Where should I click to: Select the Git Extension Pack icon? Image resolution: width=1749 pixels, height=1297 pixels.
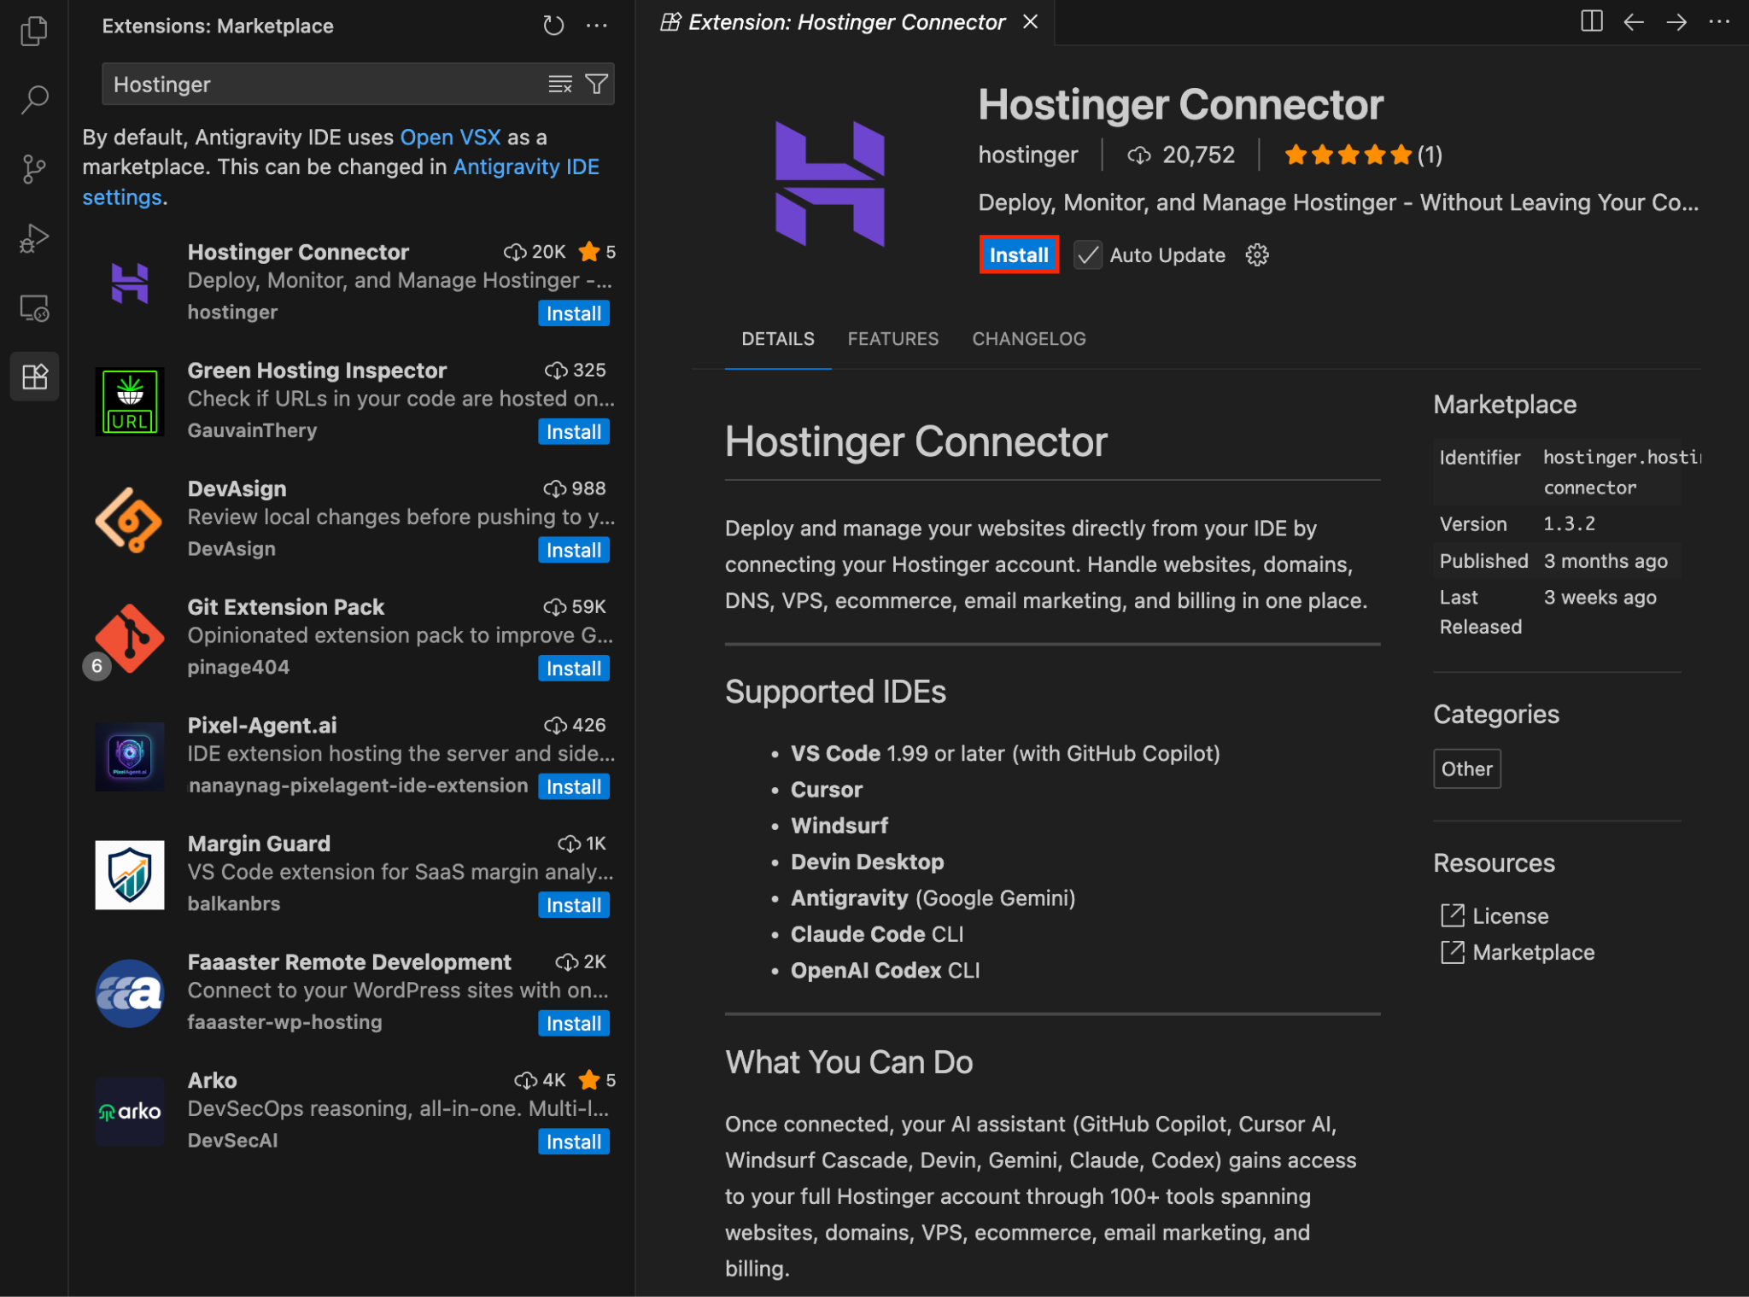click(130, 638)
